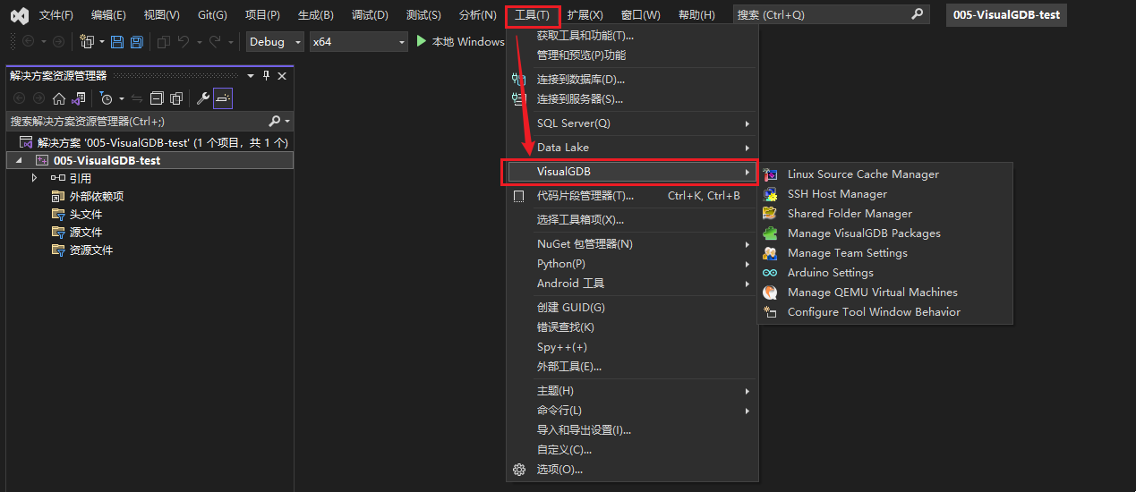The height and width of the screenshot is (492, 1136).
Task: Open Linux Source Cache Manager
Action: point(885,174)
